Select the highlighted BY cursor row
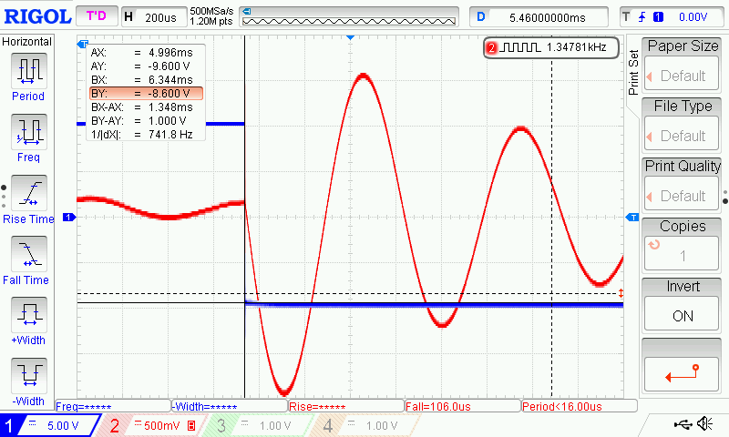Viewport: 729px width, 437px height. [x=145, y=93]
